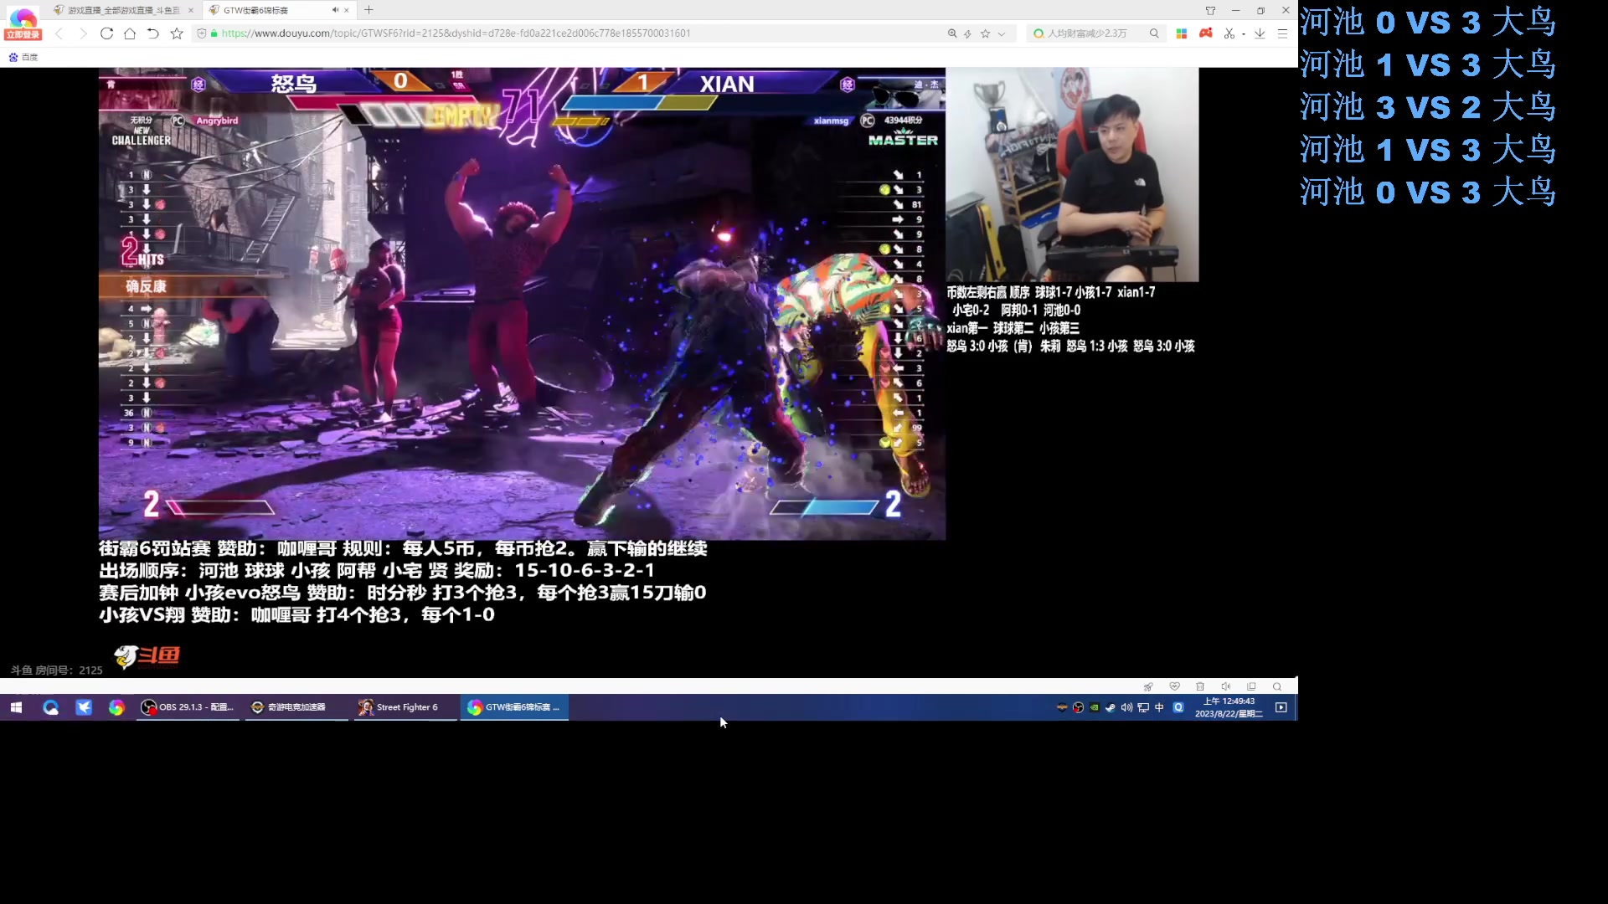Mute the GTW tab speaker icon
The height and width of the screenshot is (904, 1608).
(x=335, y=10)
